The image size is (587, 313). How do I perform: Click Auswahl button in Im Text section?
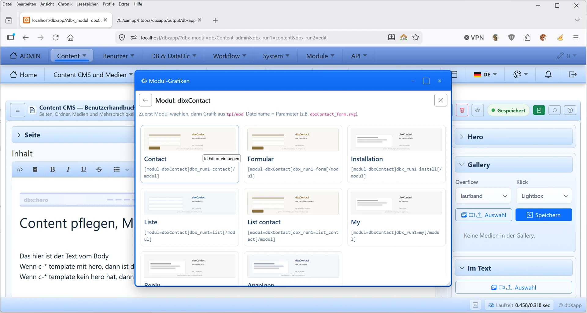tap(514, 287)
